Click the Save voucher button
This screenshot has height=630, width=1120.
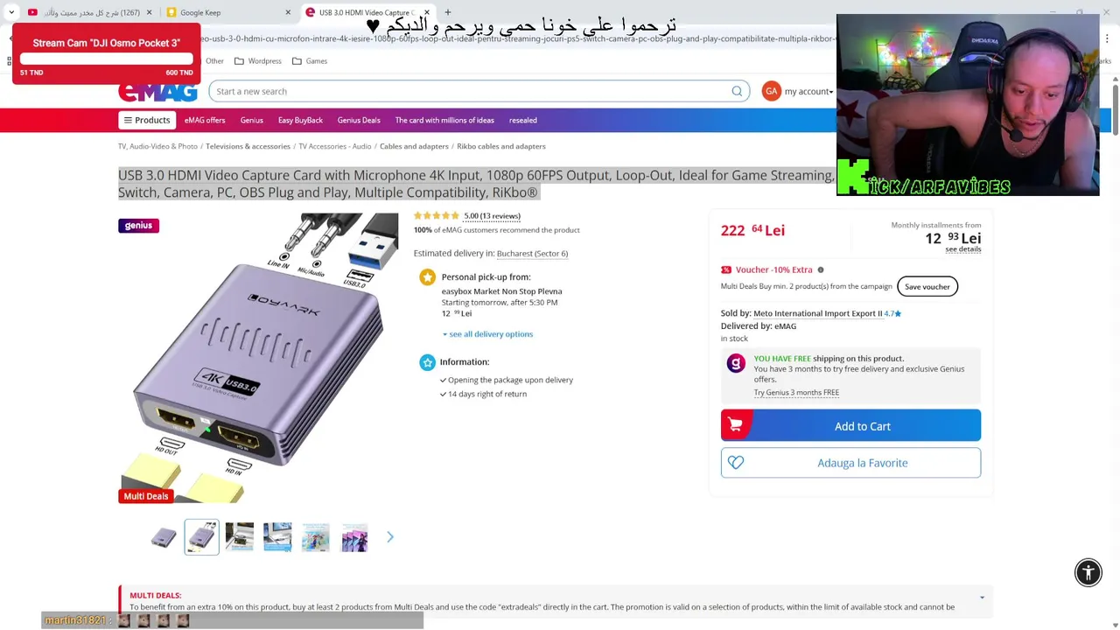tap(927, 287)
